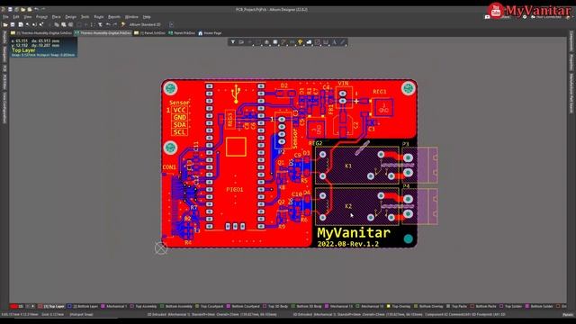Open the Navigator side panel tab
The image size is (576, 324).
[x=4, y=54]
